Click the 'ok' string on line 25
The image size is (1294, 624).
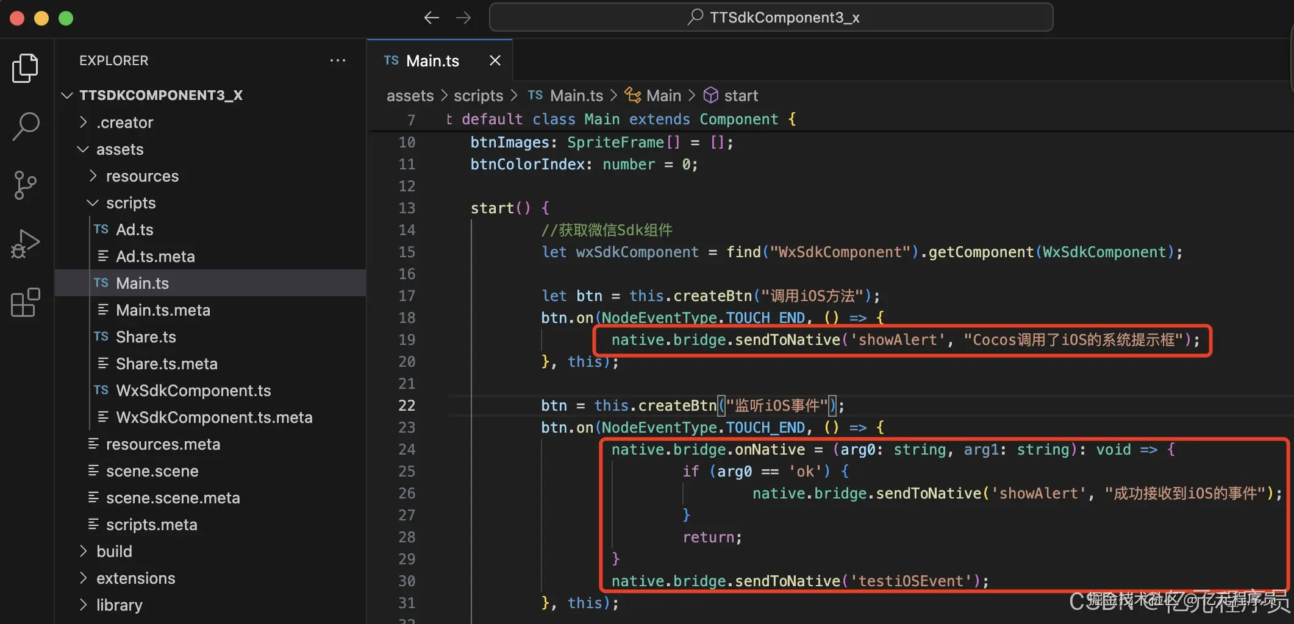[x=805, y=471]
